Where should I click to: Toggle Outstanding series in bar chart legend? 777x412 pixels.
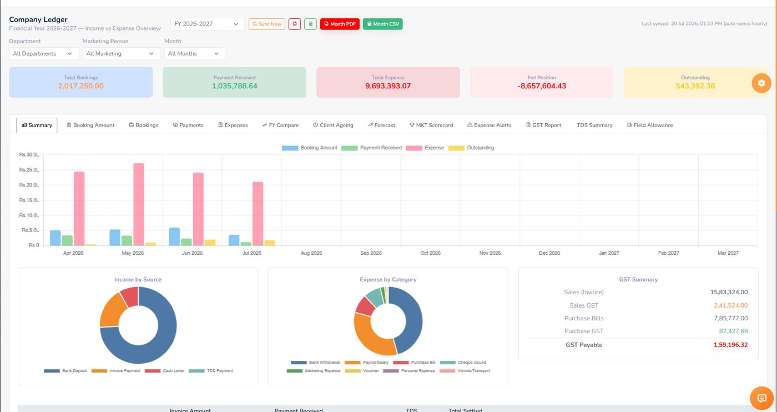pos(471,148)
